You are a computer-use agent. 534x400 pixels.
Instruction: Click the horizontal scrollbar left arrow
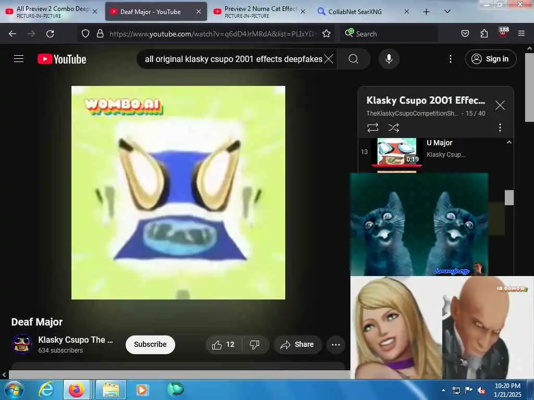click(4, 375)
